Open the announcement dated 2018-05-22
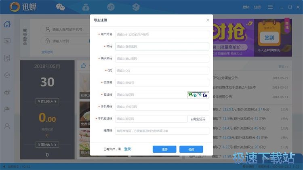Viewport: 303px width, 170px height. [250, 78]
